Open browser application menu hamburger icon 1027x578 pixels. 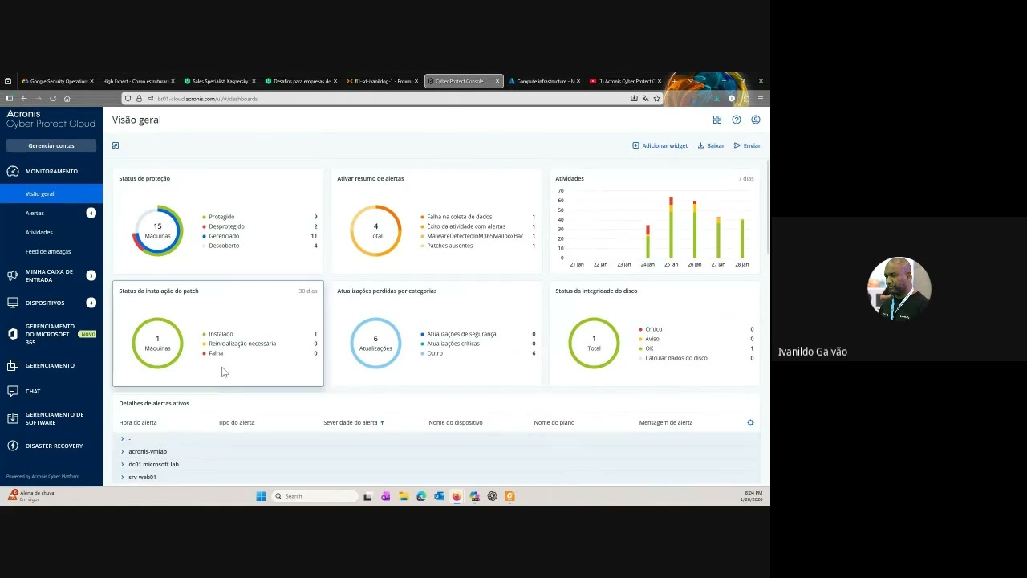click(x=761, y=98)
